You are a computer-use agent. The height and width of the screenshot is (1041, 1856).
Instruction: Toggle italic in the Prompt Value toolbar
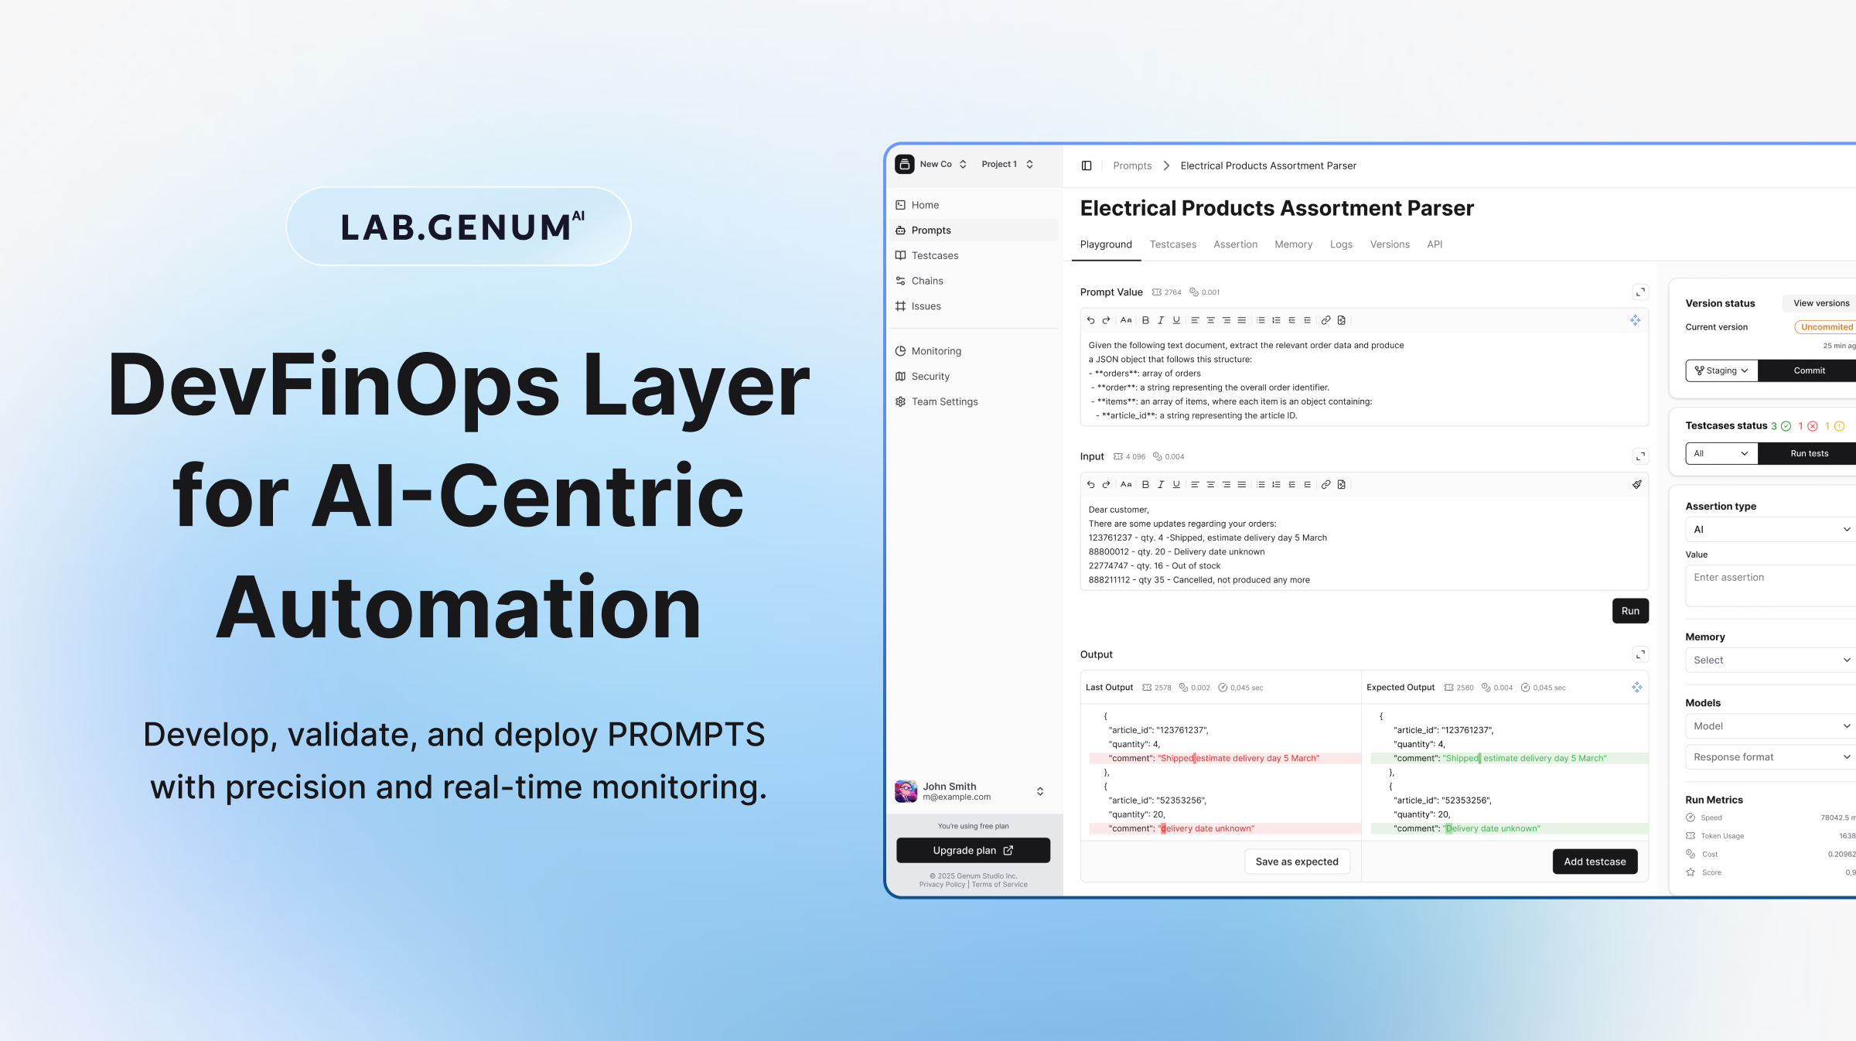(1161, 320)
